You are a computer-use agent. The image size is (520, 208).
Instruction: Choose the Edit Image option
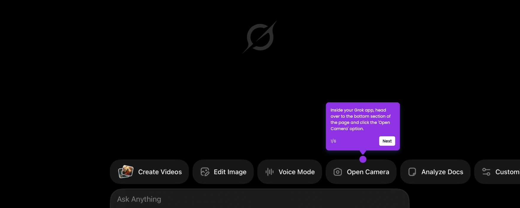tap(223, 172)
